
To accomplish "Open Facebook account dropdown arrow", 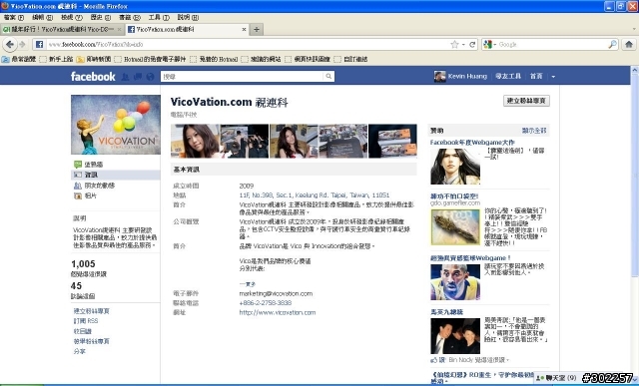I will (553, 76).
